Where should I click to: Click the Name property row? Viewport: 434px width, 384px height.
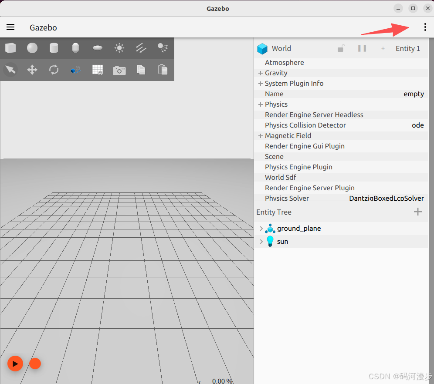[341, 94]
